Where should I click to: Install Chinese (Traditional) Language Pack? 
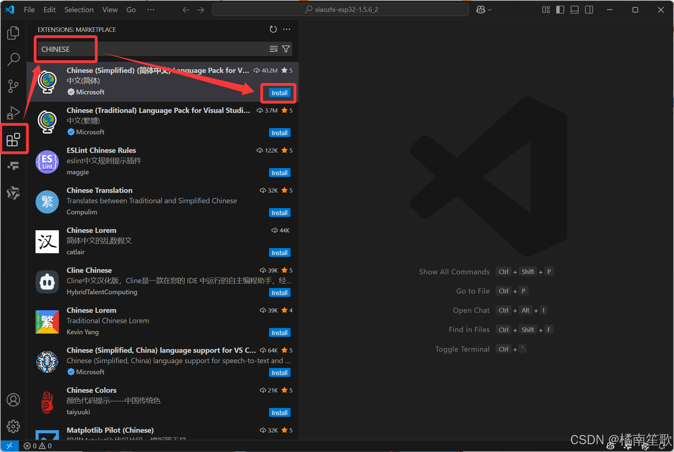point(279,133)
